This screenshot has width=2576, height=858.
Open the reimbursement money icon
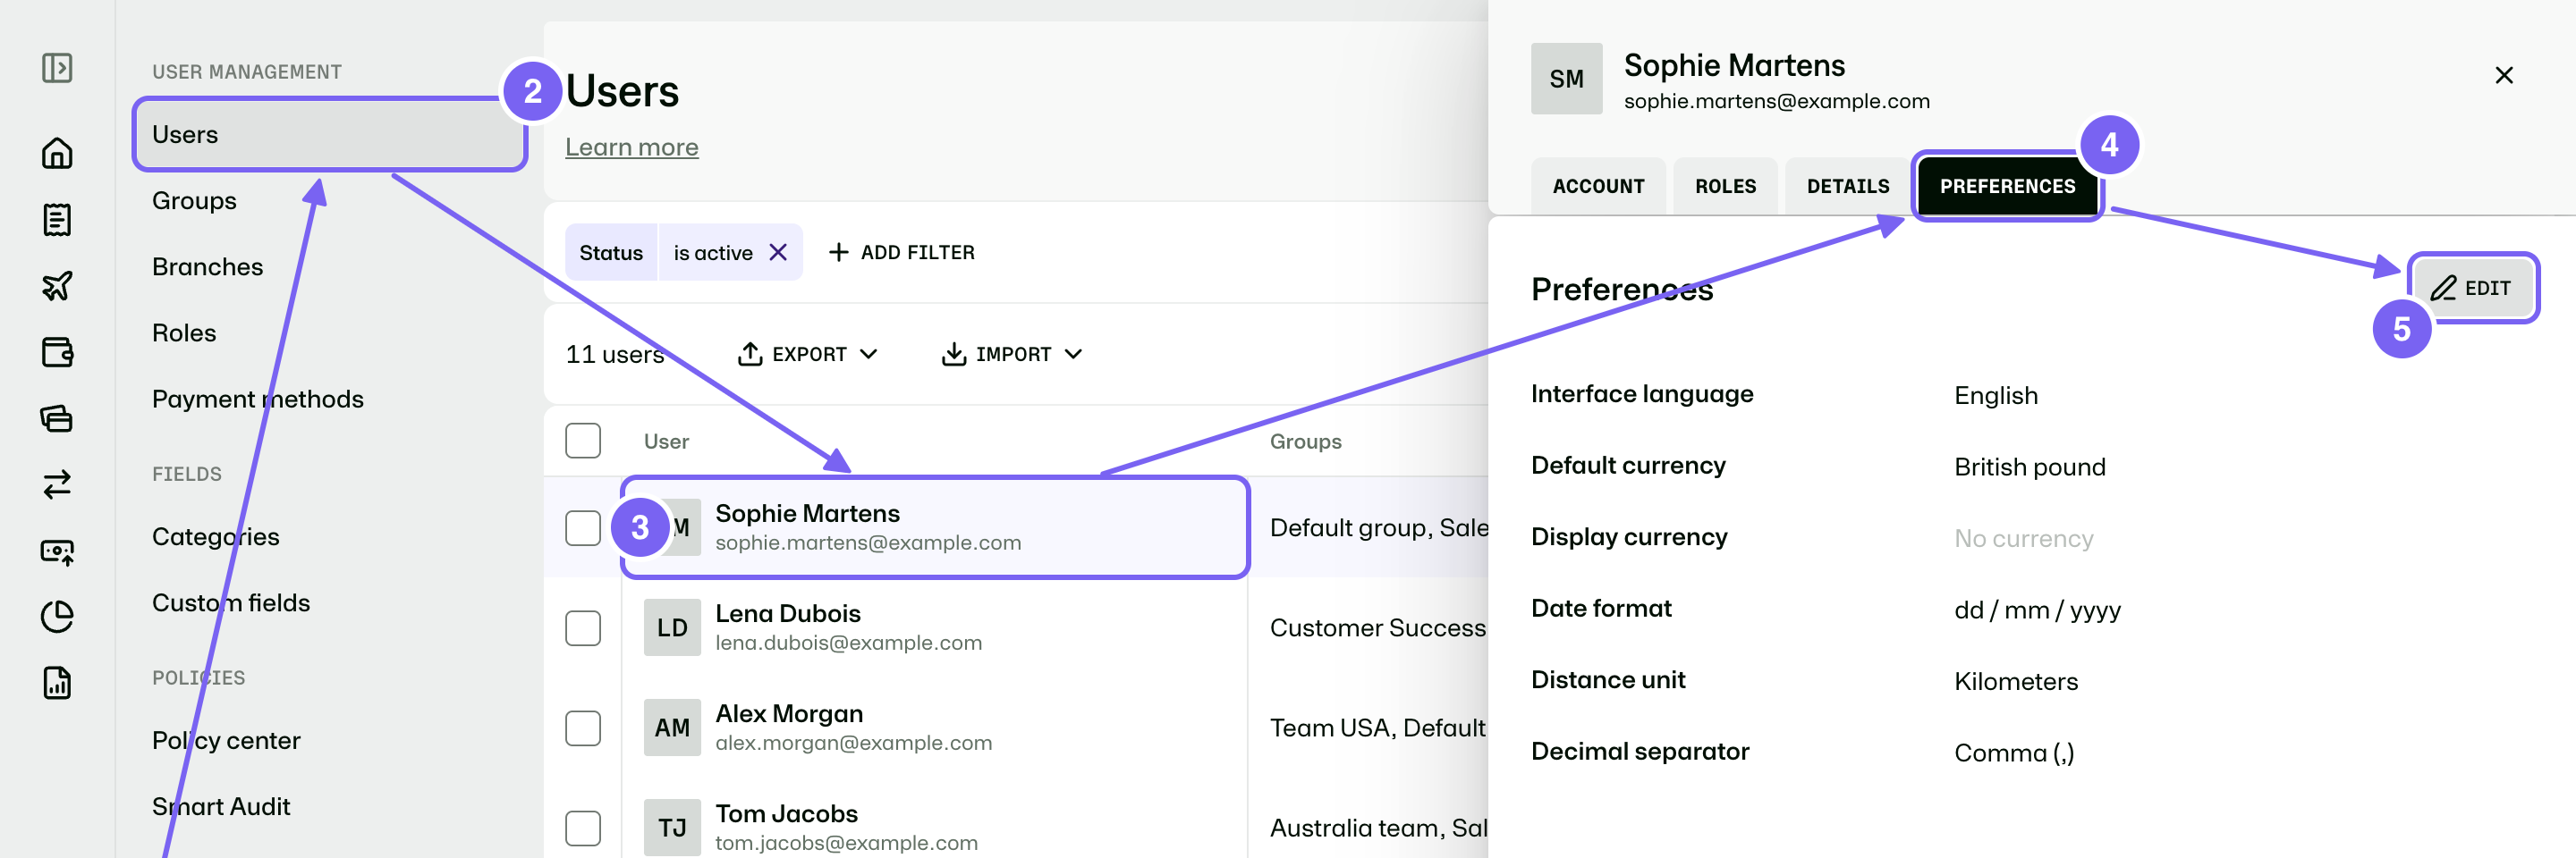[x=57, y=551]
